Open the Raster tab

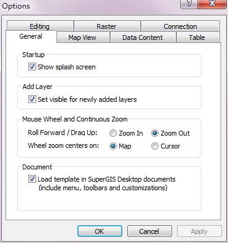click(107, 26)
